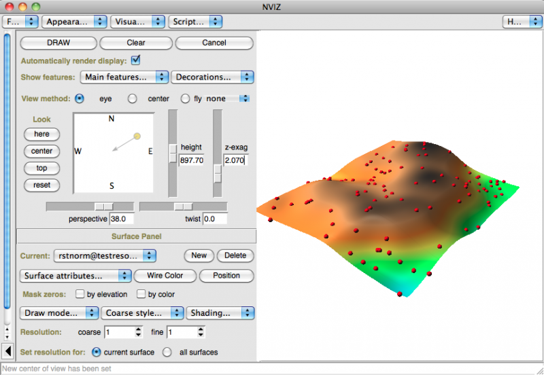Click the Look top button

click(x=41, y=168)
